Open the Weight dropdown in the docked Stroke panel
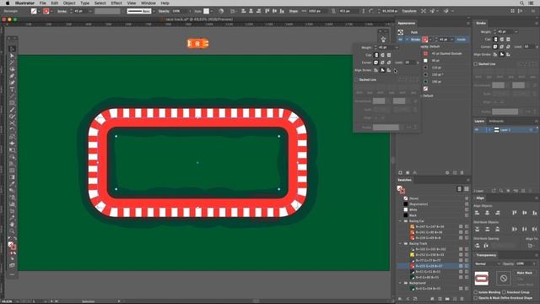 click(516, 32)
